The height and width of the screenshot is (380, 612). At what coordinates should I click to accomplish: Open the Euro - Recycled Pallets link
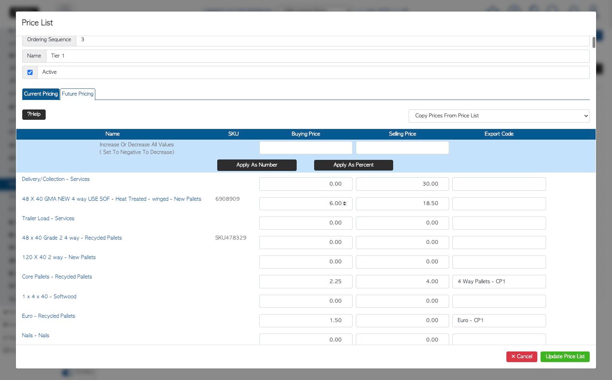pos(48,316)
